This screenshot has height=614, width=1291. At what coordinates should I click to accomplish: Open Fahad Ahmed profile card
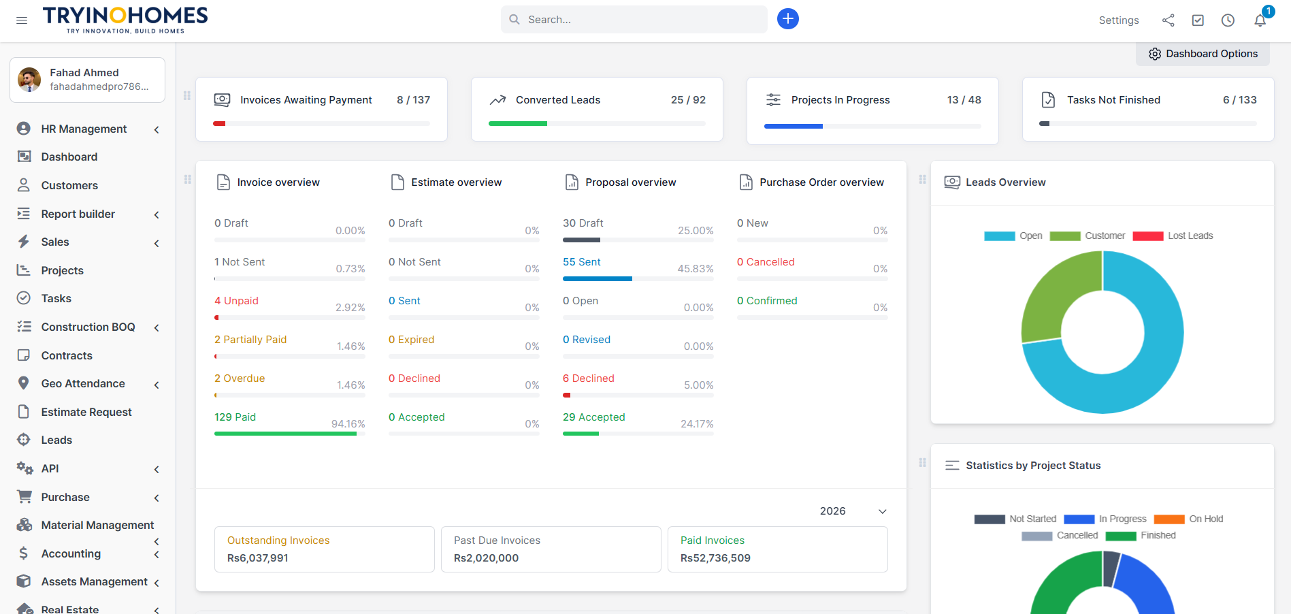point(87,80)
